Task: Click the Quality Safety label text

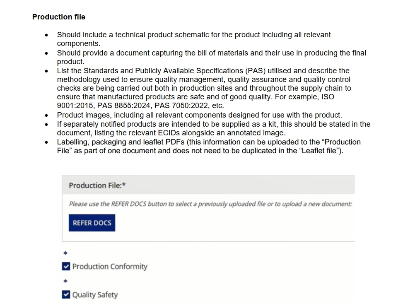Action: (95, 295)
